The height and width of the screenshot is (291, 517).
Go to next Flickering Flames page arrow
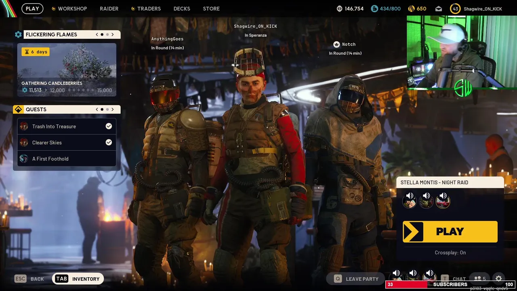[113, 34]
